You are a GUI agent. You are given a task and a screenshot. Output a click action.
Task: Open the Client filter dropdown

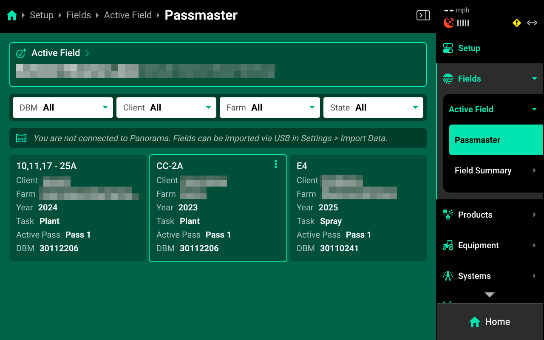click(x=166, y=108)
